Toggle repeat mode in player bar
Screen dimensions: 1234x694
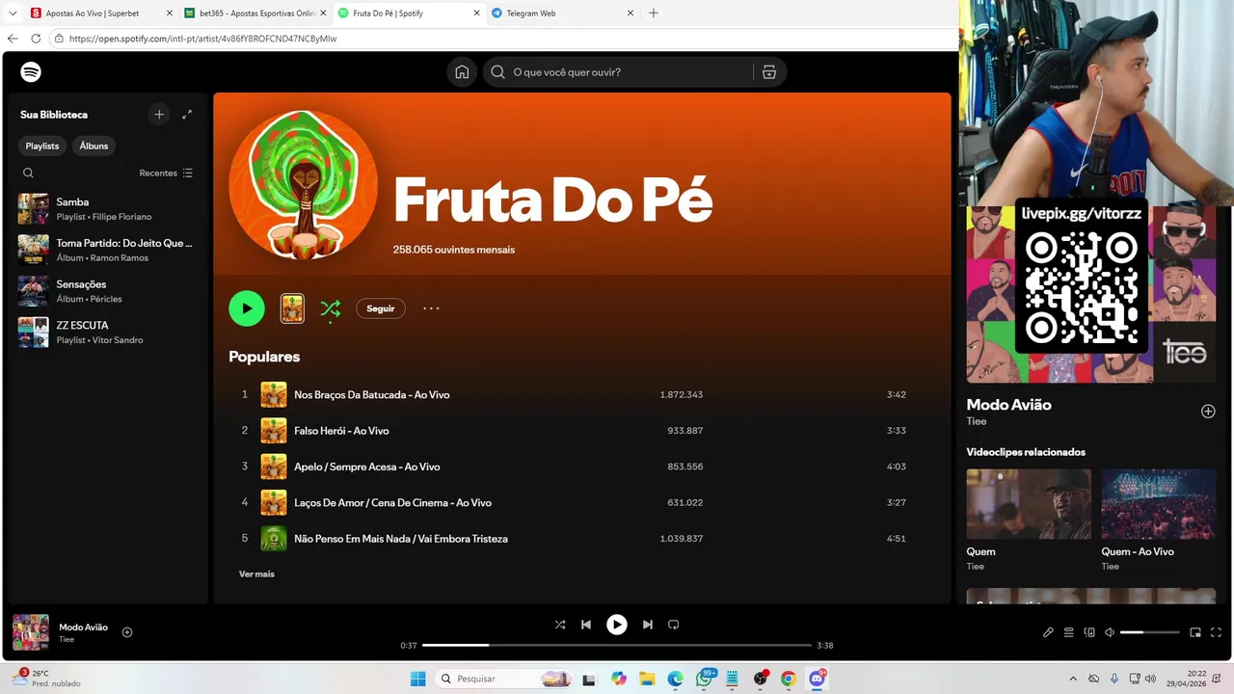coord(674,625)
